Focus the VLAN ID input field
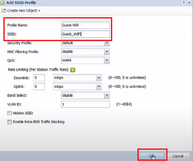193x161 pixels. coord(85,104)
